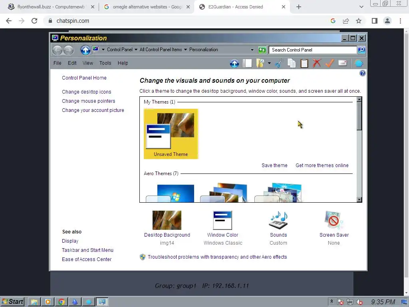Click the Copy pages icon
This screenshot has width=409, height=307.
pyautogui.click(x=292, y=63)
